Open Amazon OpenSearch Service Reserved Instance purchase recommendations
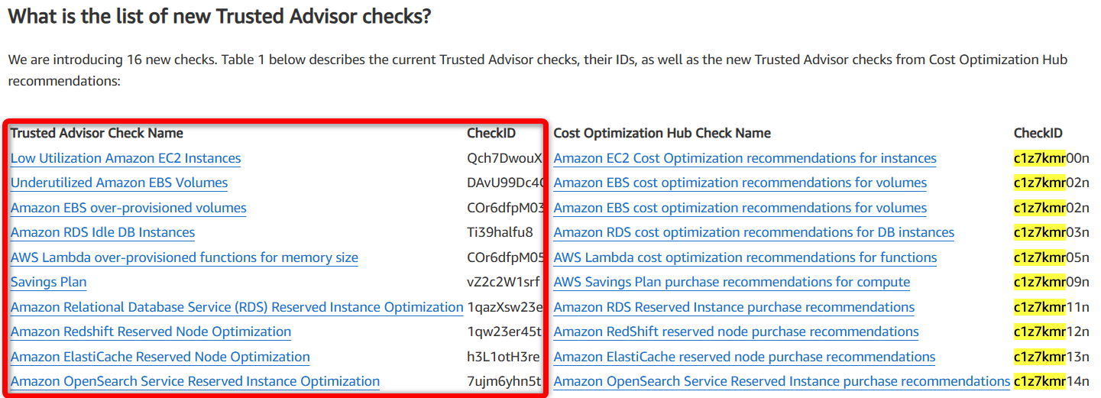The width and height of the screenshot is (1101, 398). pyautogui.click(x=782, y=381)
